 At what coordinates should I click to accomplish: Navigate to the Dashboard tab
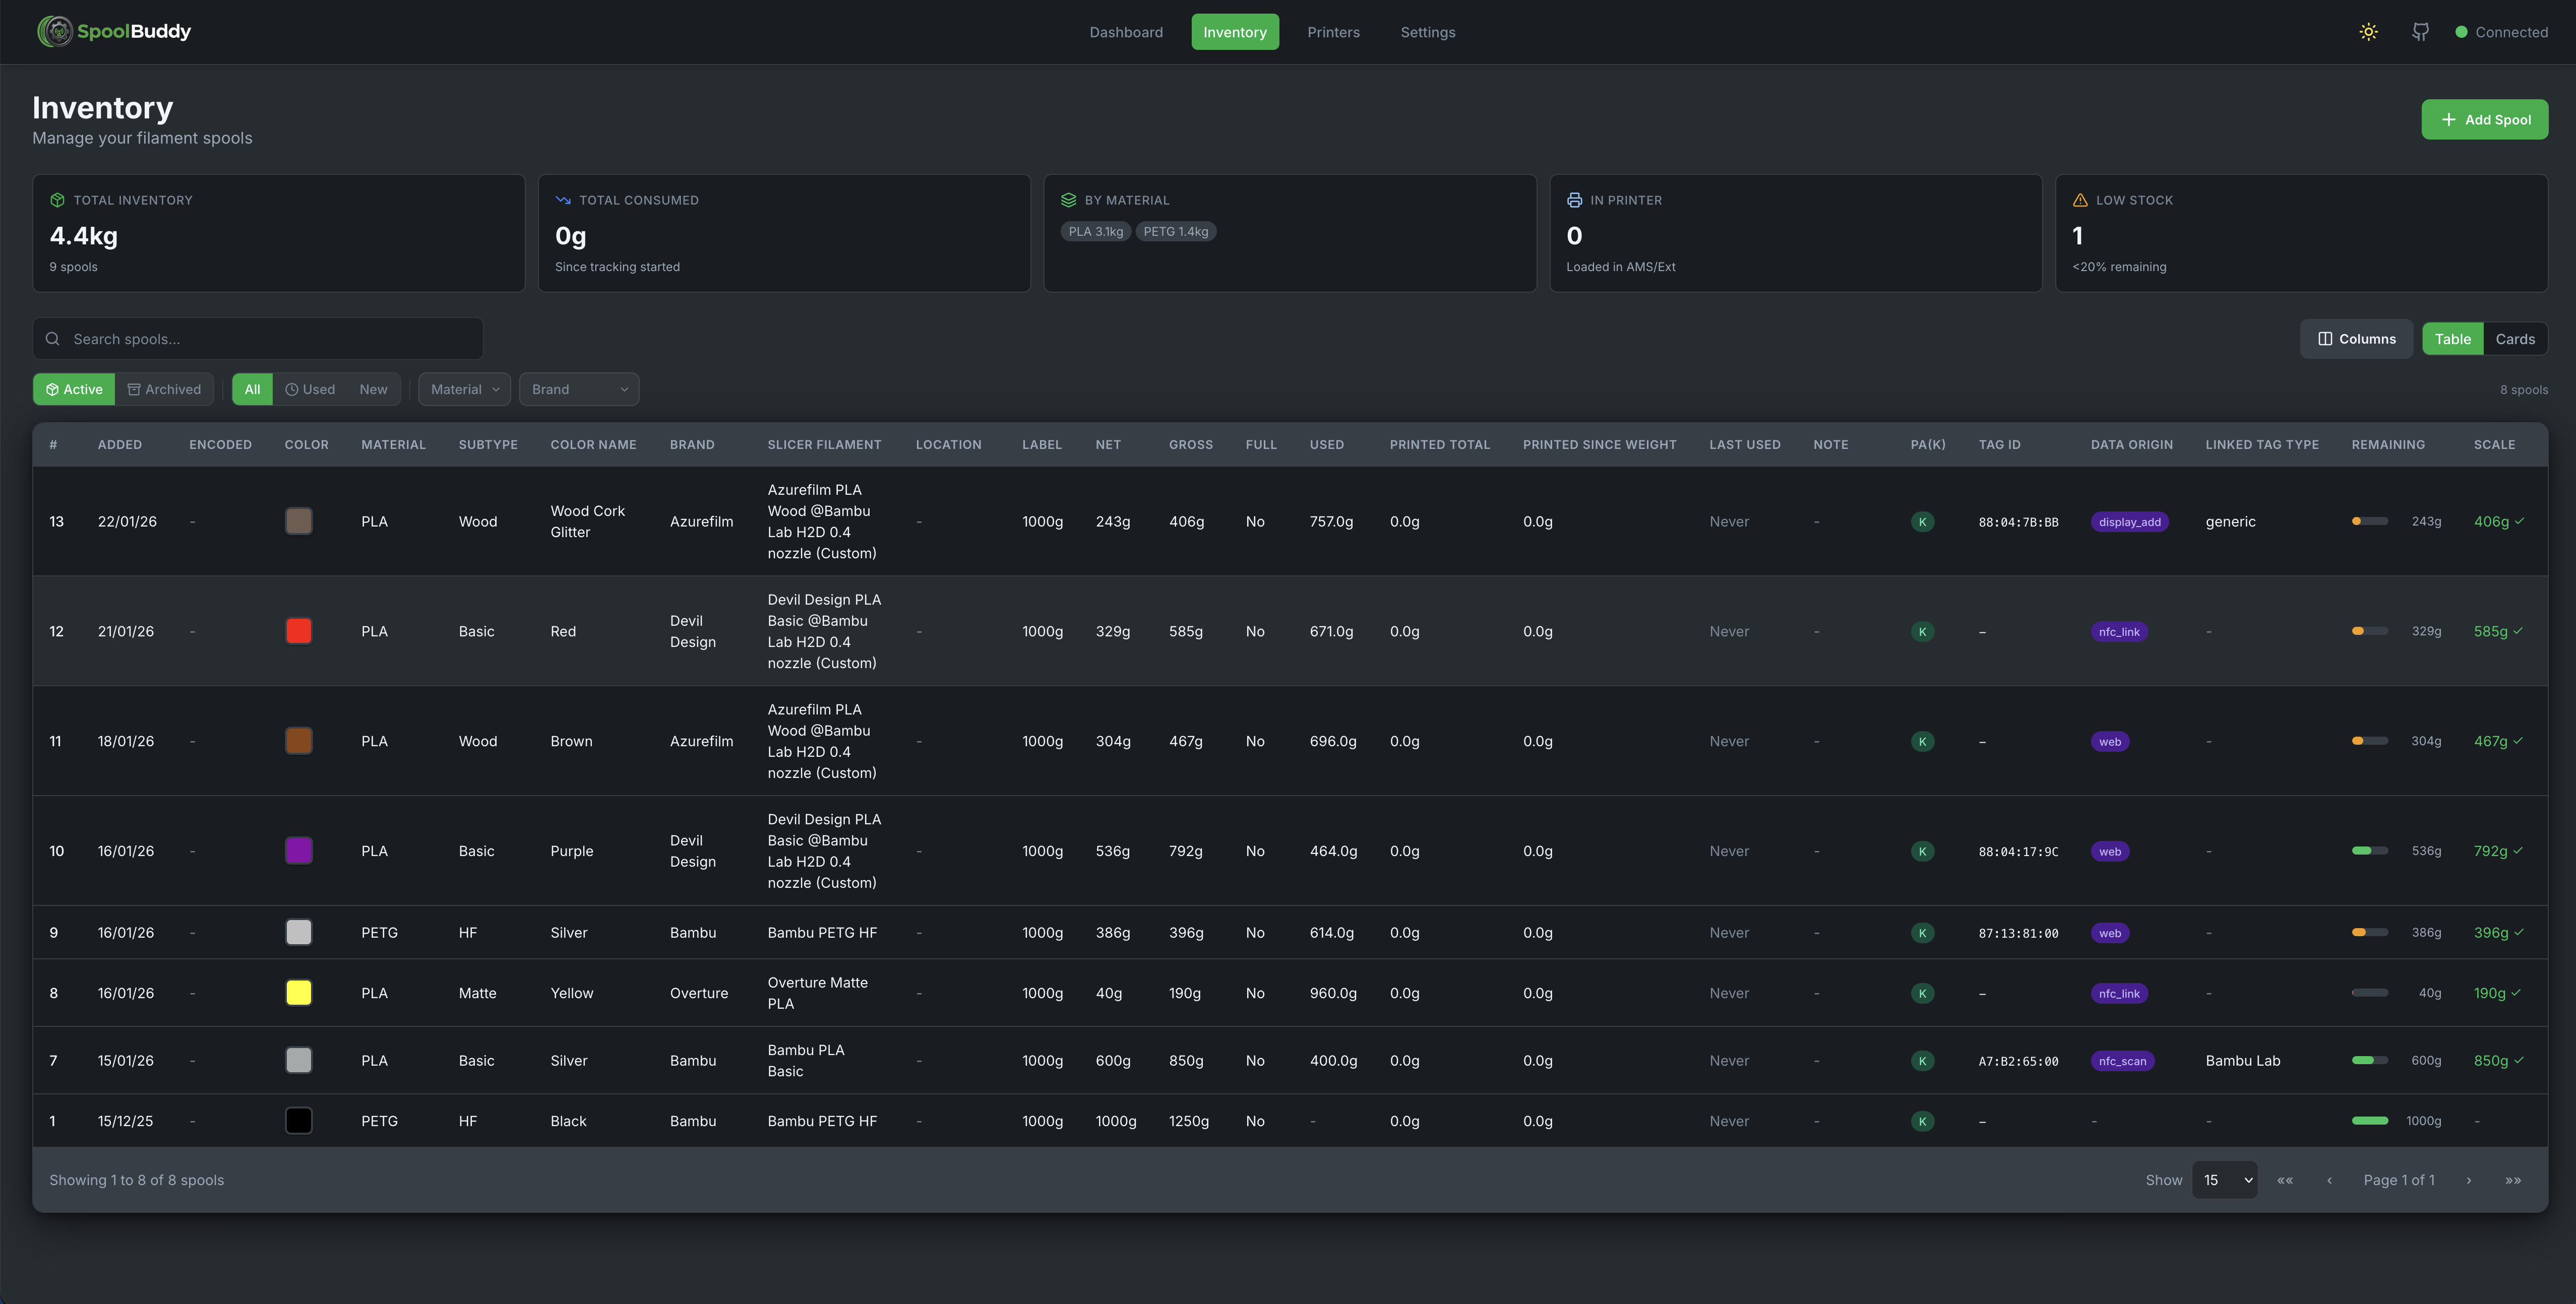(1126, 32)
